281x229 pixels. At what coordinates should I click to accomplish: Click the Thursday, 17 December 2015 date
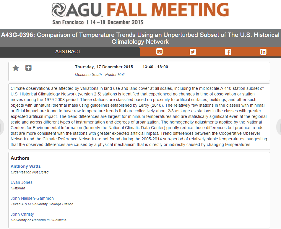pyautogui.click(x=104, y=67)
